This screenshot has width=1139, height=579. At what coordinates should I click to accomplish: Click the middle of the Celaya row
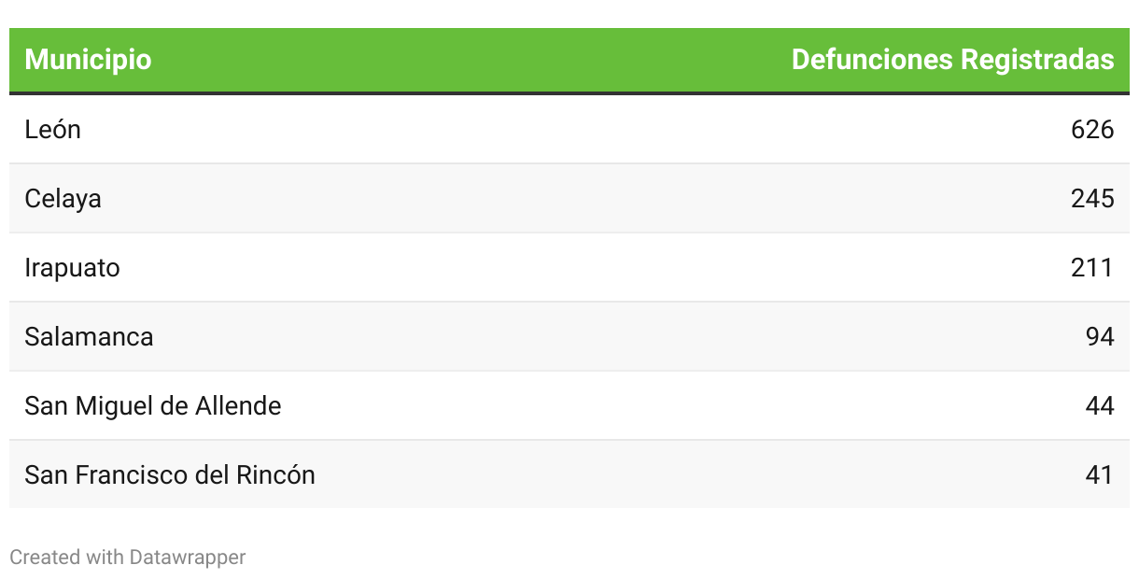point(569,199)
